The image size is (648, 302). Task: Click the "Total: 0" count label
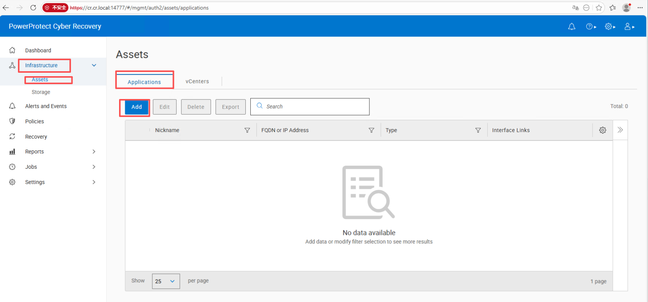(619, 106)
